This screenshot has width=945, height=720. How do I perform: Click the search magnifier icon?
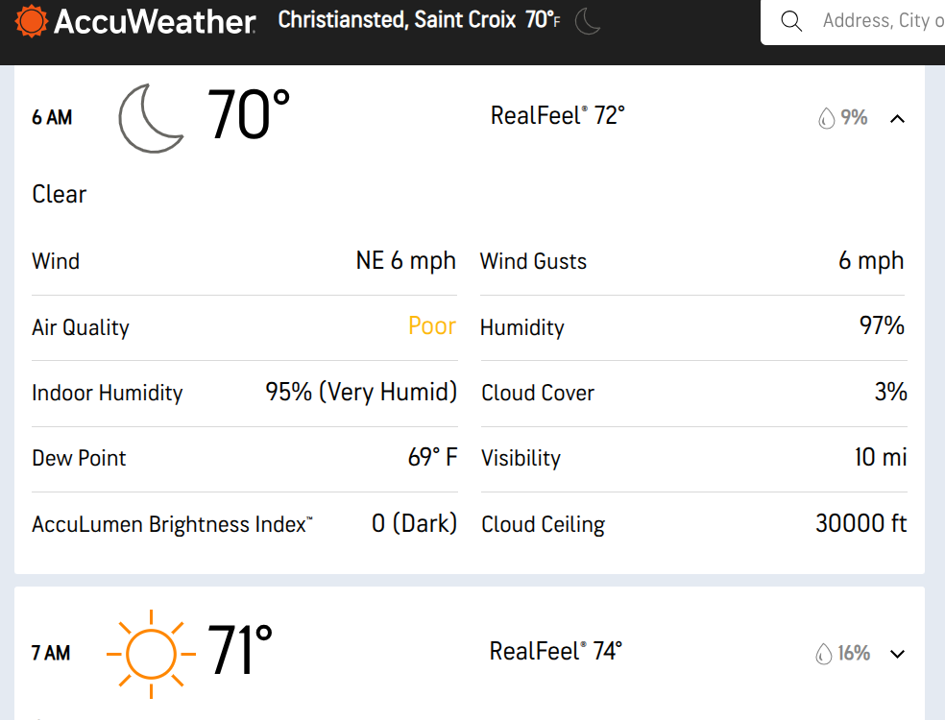pyautogui.click(x=791, y=21)
